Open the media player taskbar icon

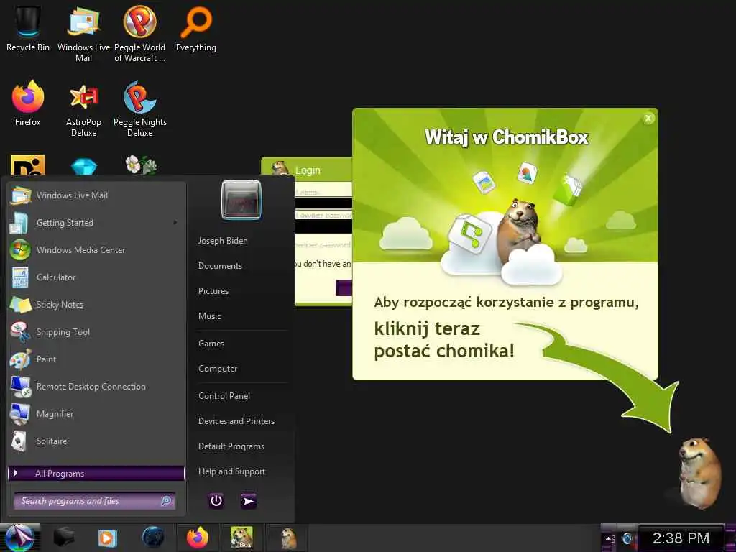[x=108, y=538]
